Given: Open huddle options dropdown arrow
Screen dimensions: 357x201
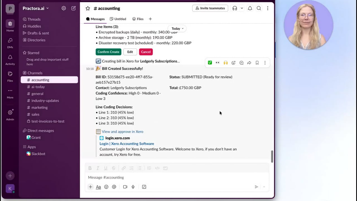Looking at the screenshot, I should [x=242, y=8].
